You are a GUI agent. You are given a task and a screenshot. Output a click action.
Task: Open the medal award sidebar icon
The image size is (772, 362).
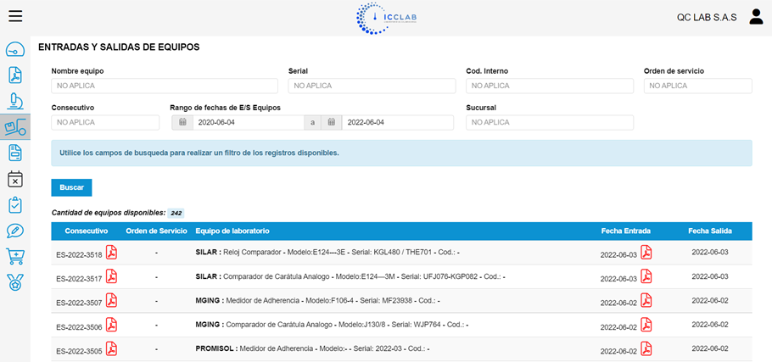(x=15, y=282)
